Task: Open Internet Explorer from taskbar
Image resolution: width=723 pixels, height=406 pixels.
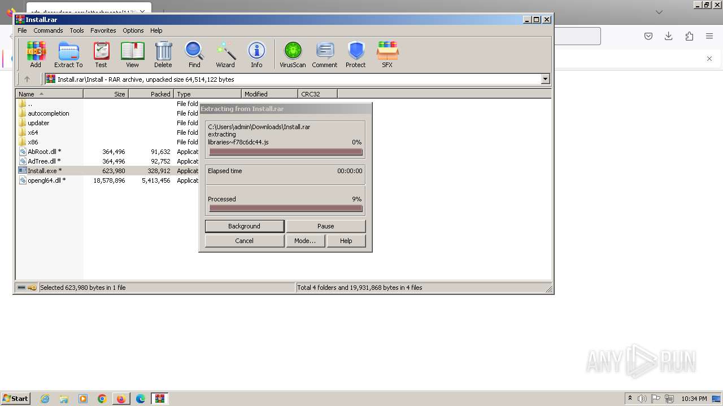Action: (x=45, y=399)
